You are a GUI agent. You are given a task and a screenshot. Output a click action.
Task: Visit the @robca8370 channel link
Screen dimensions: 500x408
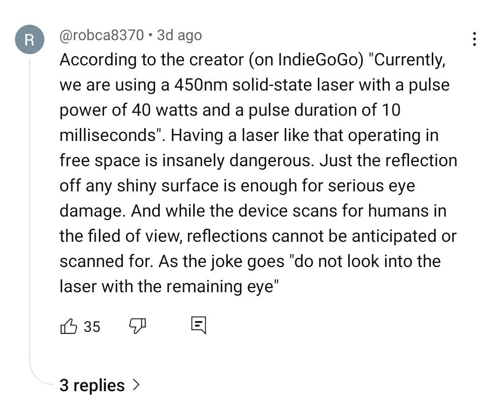[x=102, y=35]
